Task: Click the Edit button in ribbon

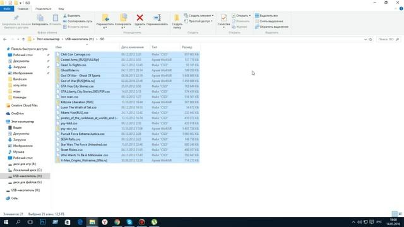Action: (x=241, y=21)
